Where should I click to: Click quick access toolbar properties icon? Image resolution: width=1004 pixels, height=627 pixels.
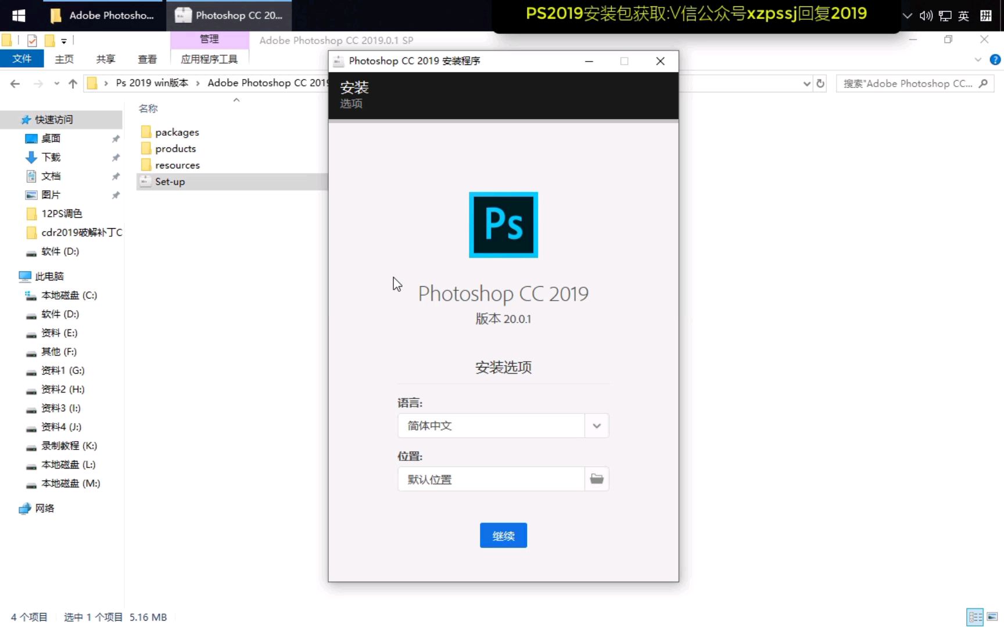32,40
